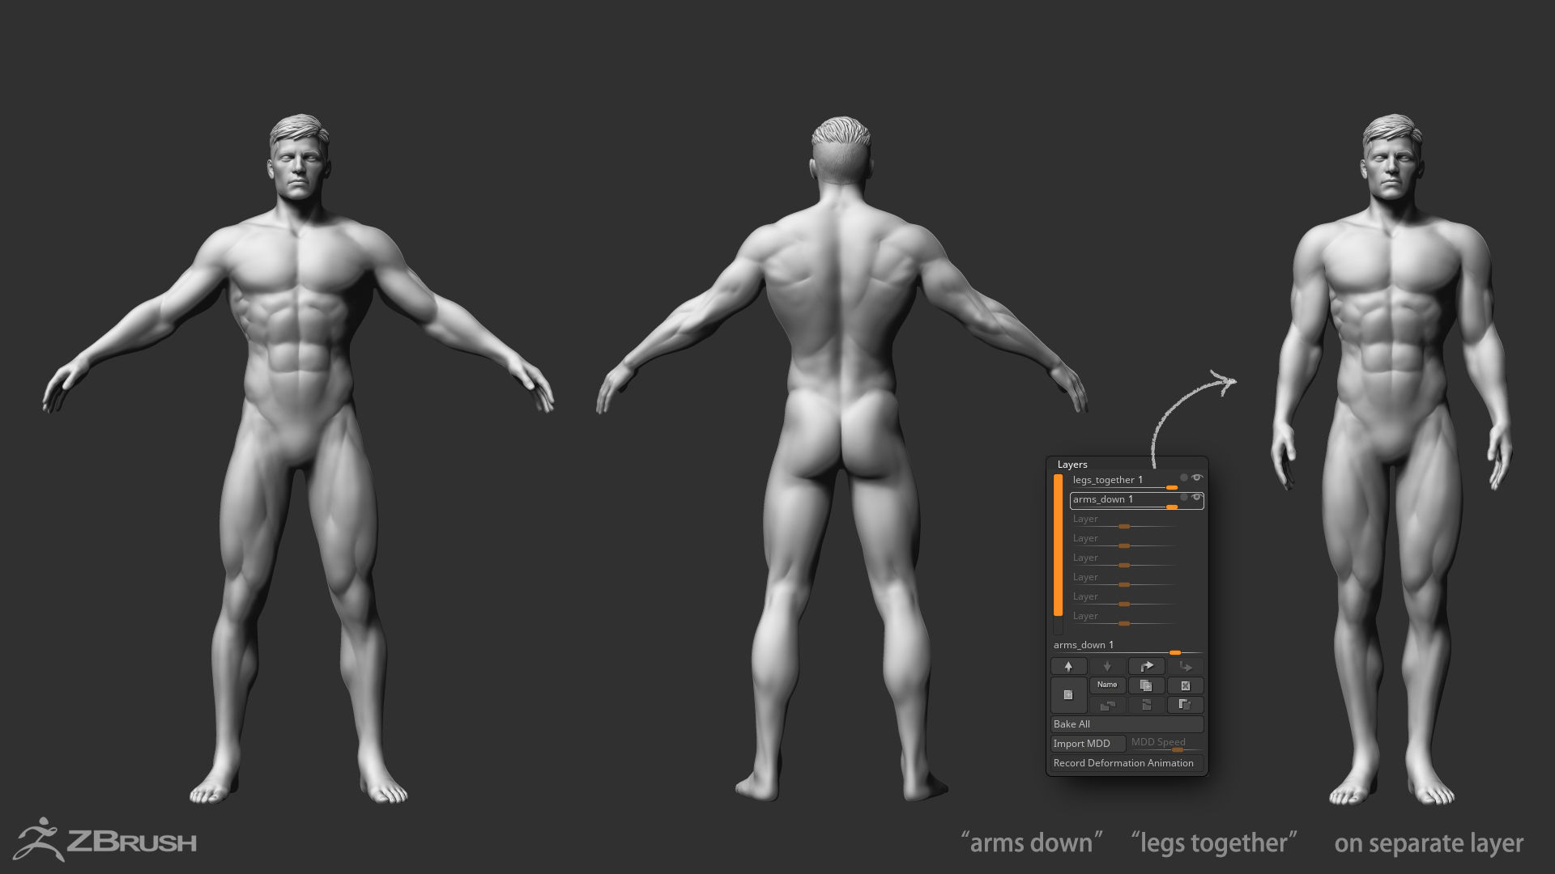1555x874 pixels.
Task: Toggle record dot on arms_down 1 layer
Action: click(x=1183, y=497)
